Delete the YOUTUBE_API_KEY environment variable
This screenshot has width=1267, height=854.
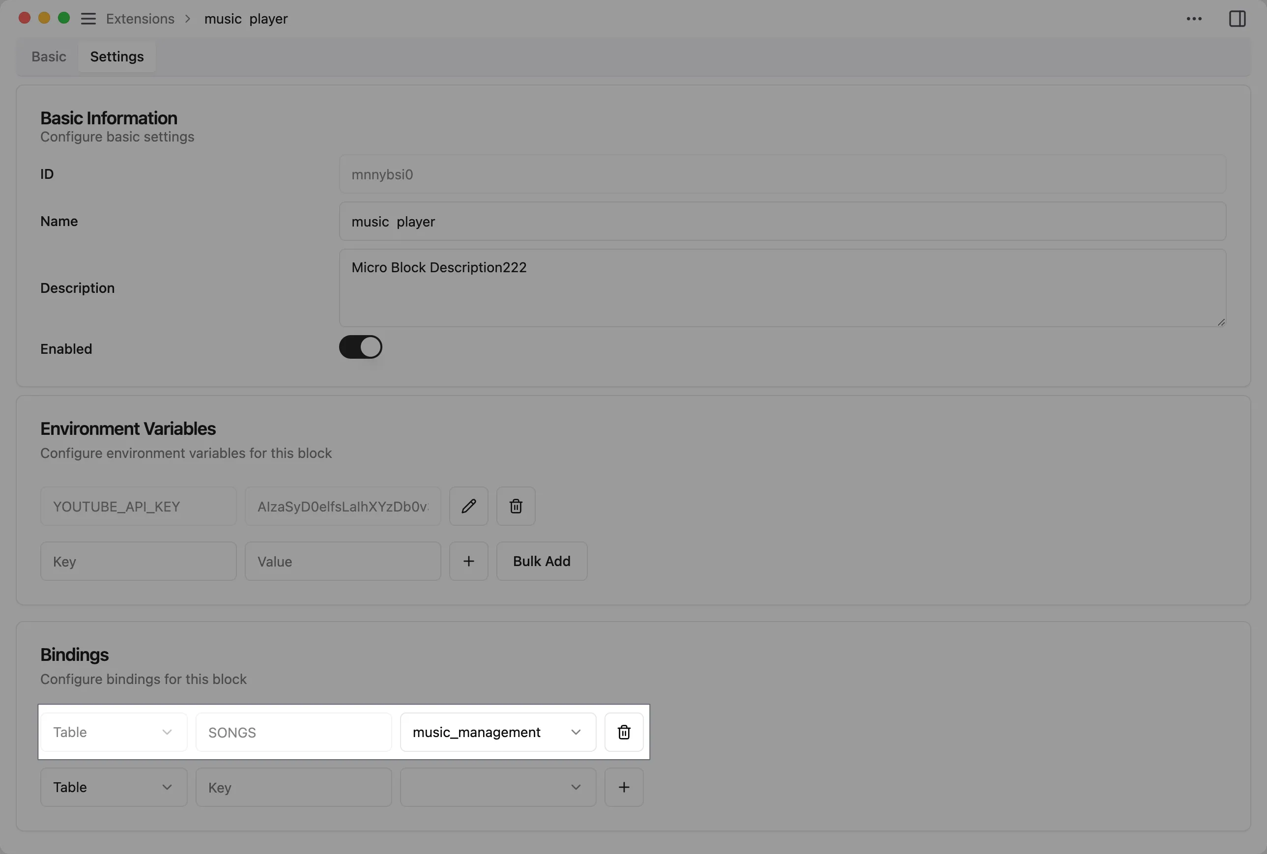515,506
